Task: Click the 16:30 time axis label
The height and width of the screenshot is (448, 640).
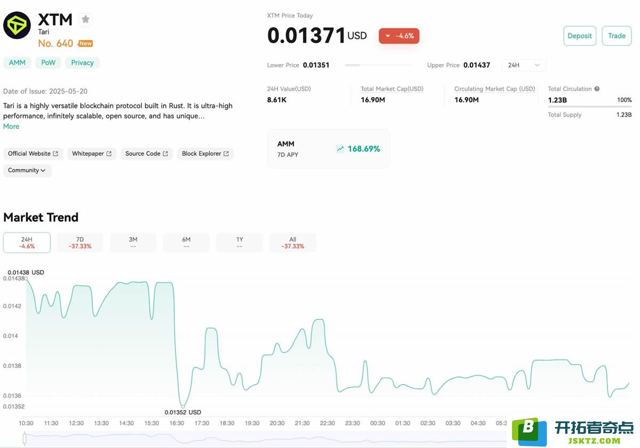Action: click(177, 423)
